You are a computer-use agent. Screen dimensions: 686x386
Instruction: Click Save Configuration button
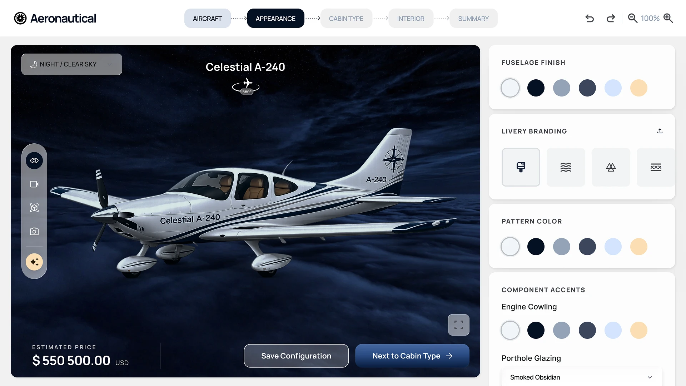pyautogui.click(x=296, y=356)
